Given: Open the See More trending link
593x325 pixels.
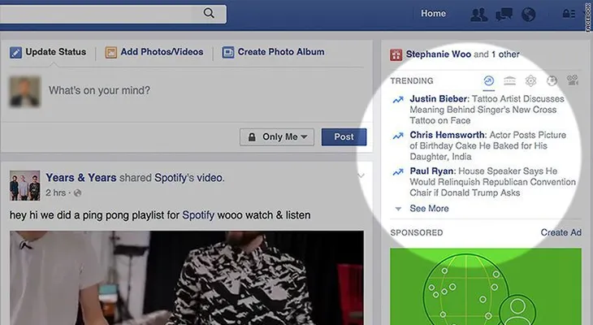Looking at the screenshot, I should pos(429,209).
